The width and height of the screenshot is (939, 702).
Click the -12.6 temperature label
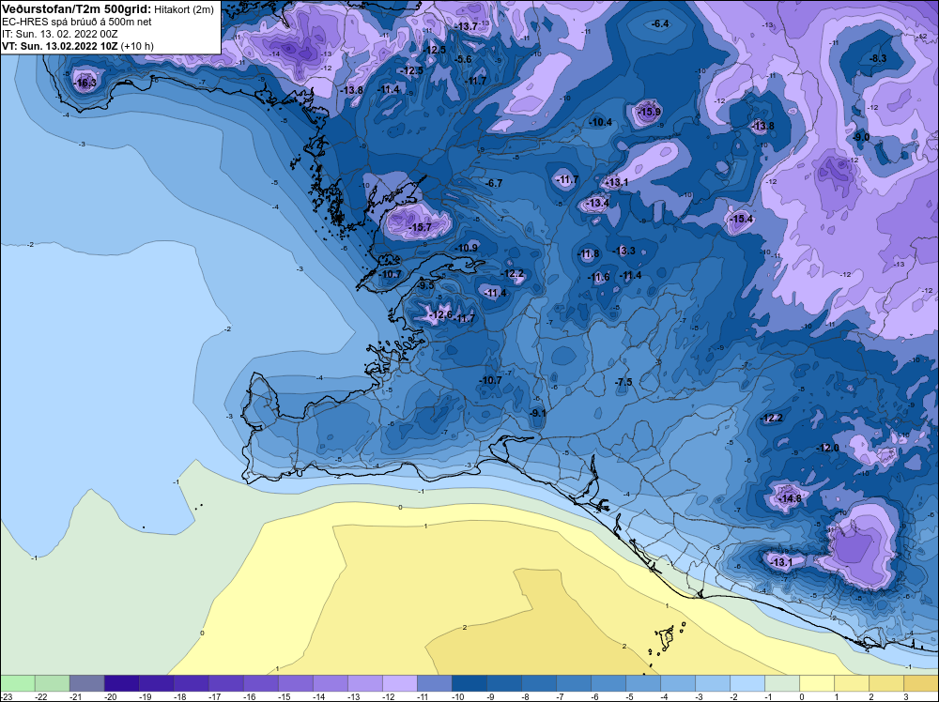(440, 314)
